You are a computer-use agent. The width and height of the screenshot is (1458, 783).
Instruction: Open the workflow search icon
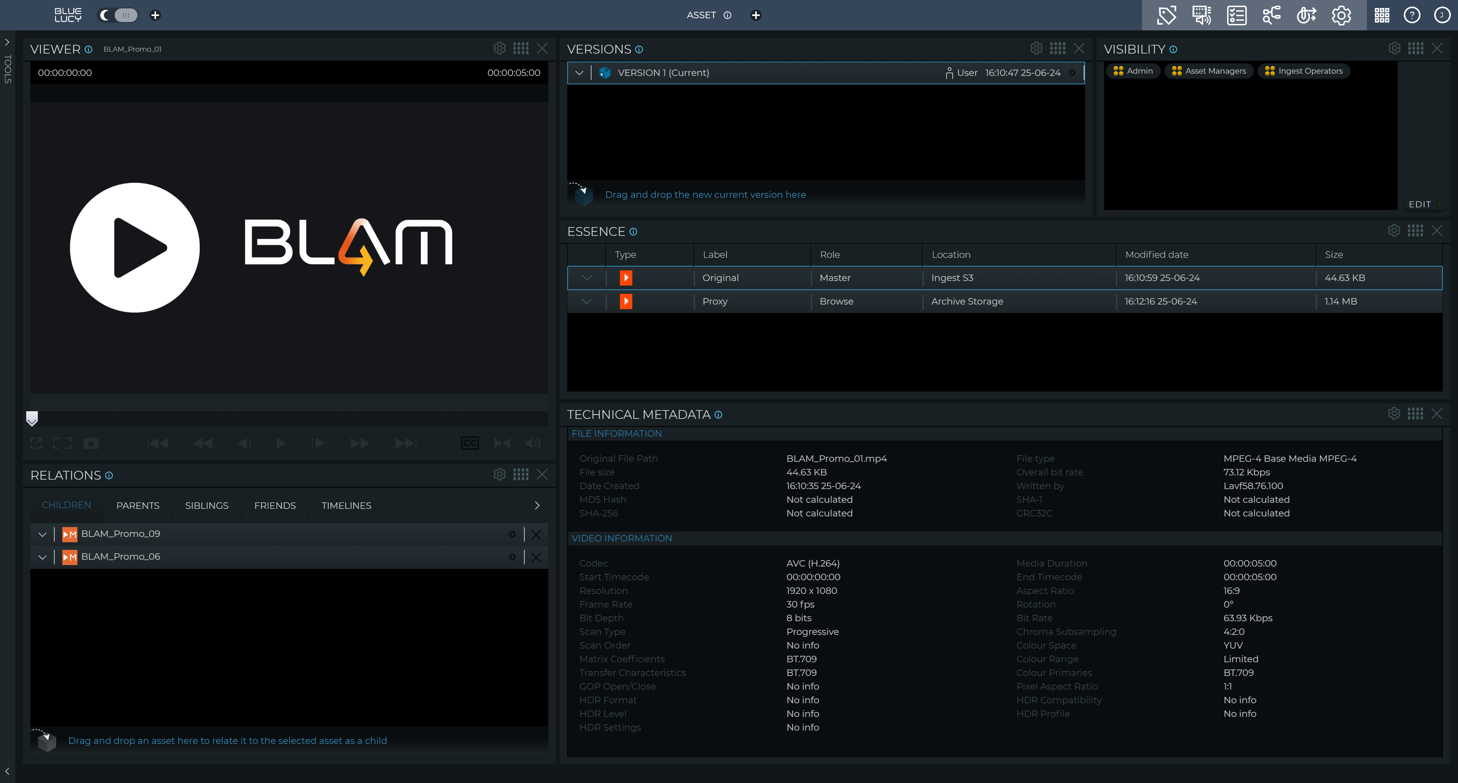point(1272,15)
